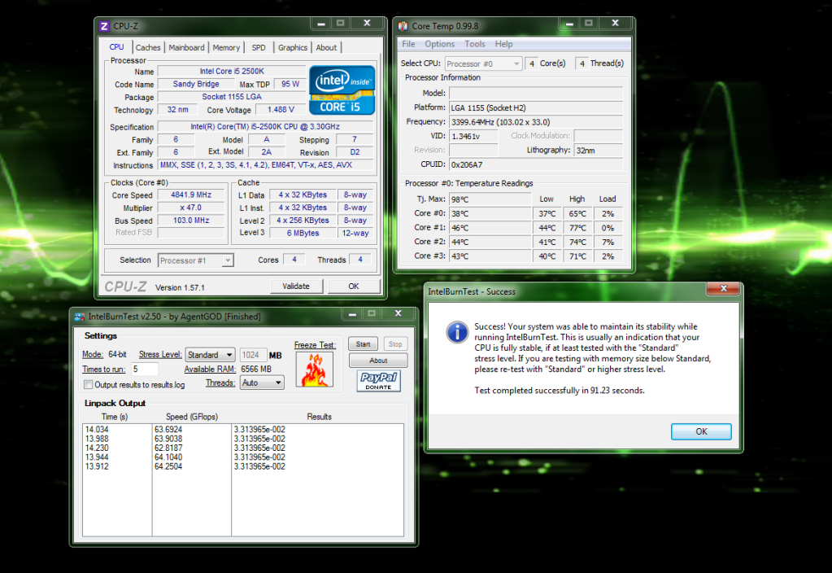The width and height of the screenshot is (832, 573).
Task: Open Core Temp Select CPU dropdown
Action: click(x=483, y=63)
